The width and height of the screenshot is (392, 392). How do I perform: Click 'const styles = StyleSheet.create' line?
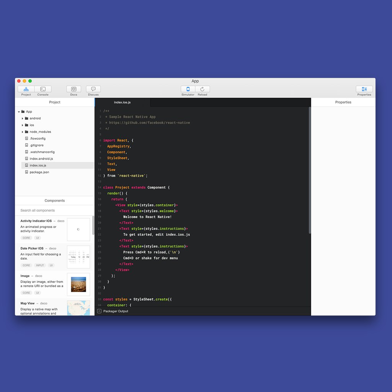pyautogui.click(x=137, y=299)
